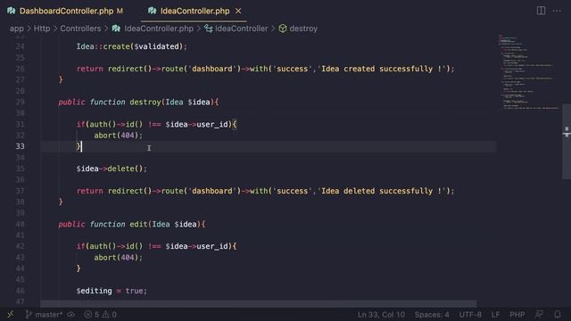The width and height of the screenshot is (571, 321).
Task: Click the method cube icon beside destroy
Action: [283, 29]
